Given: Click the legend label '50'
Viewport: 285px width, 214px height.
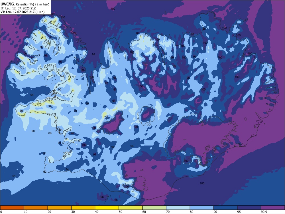Looking at the screenshot, I should [x=121, y=212].
